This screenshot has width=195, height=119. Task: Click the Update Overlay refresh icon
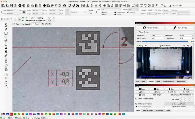click(x=144, y=28)
